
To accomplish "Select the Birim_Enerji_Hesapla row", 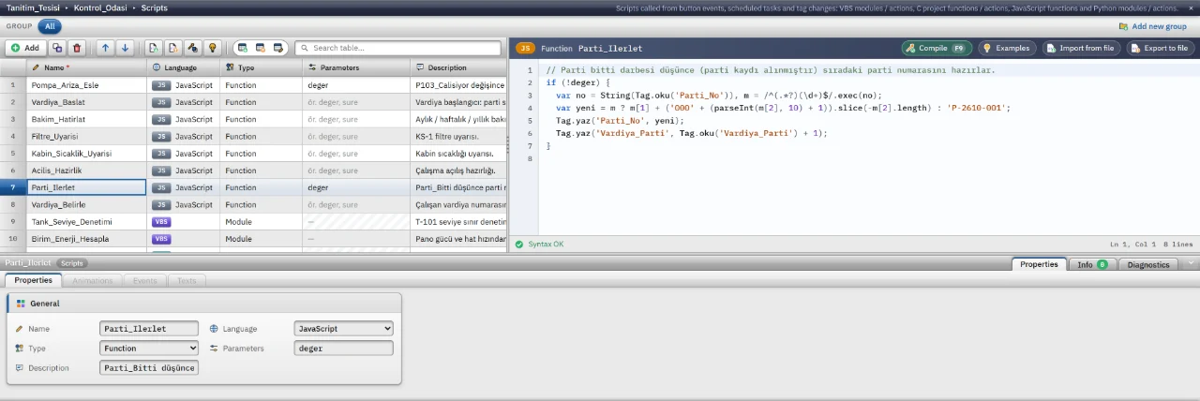I will point(253,238).
